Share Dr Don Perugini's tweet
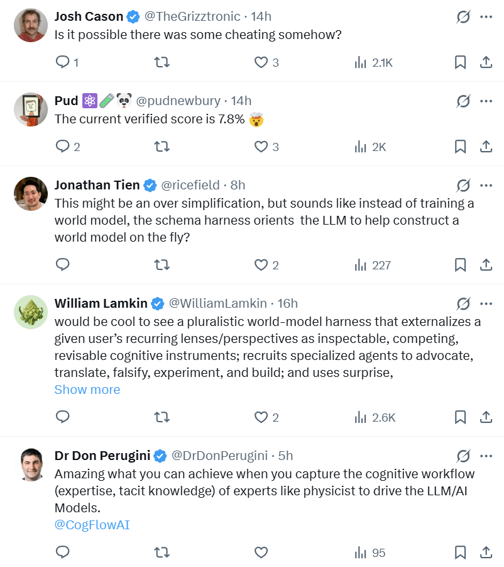 [486, 553]
